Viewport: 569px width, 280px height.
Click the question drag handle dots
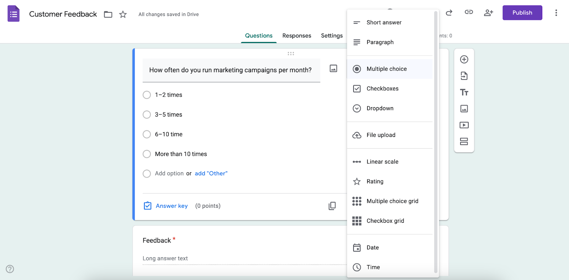click(x=291, y=54)
